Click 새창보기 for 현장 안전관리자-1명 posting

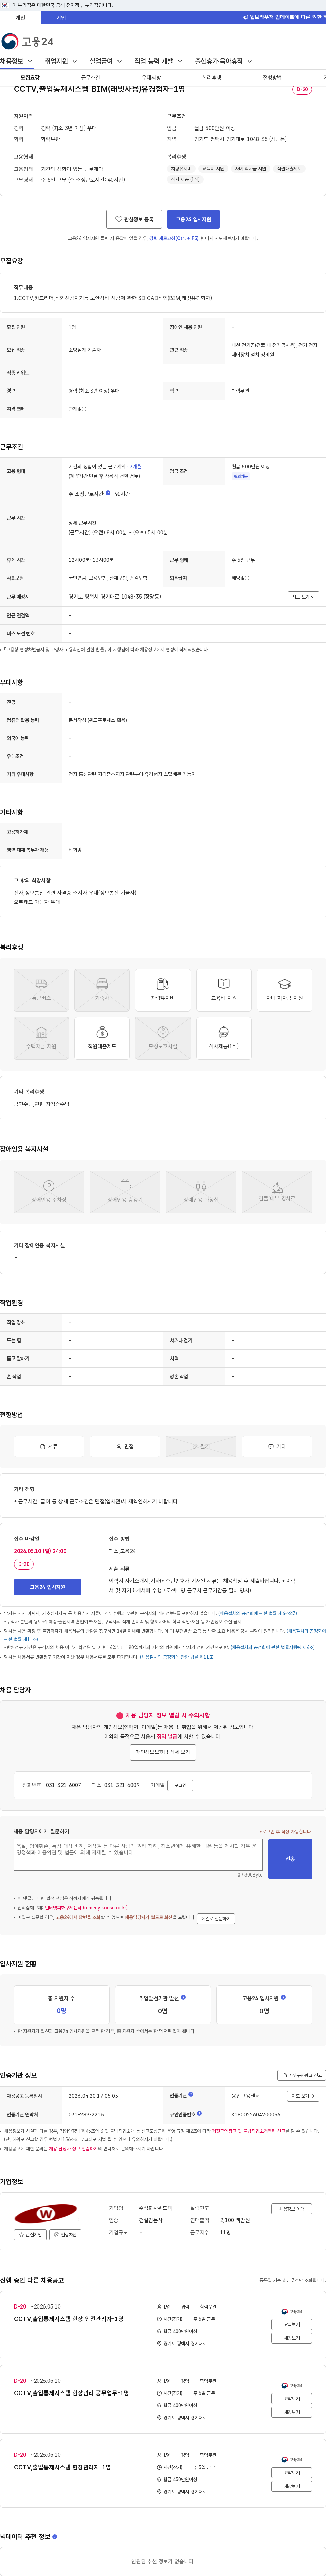point(292,2338)
